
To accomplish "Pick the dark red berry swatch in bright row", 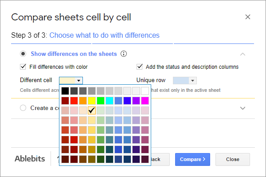I will point(65,101).
